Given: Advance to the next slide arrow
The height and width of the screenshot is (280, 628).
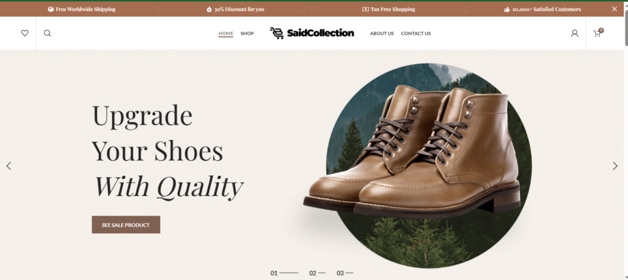Looking at the screenshot, I should (615, 165).
